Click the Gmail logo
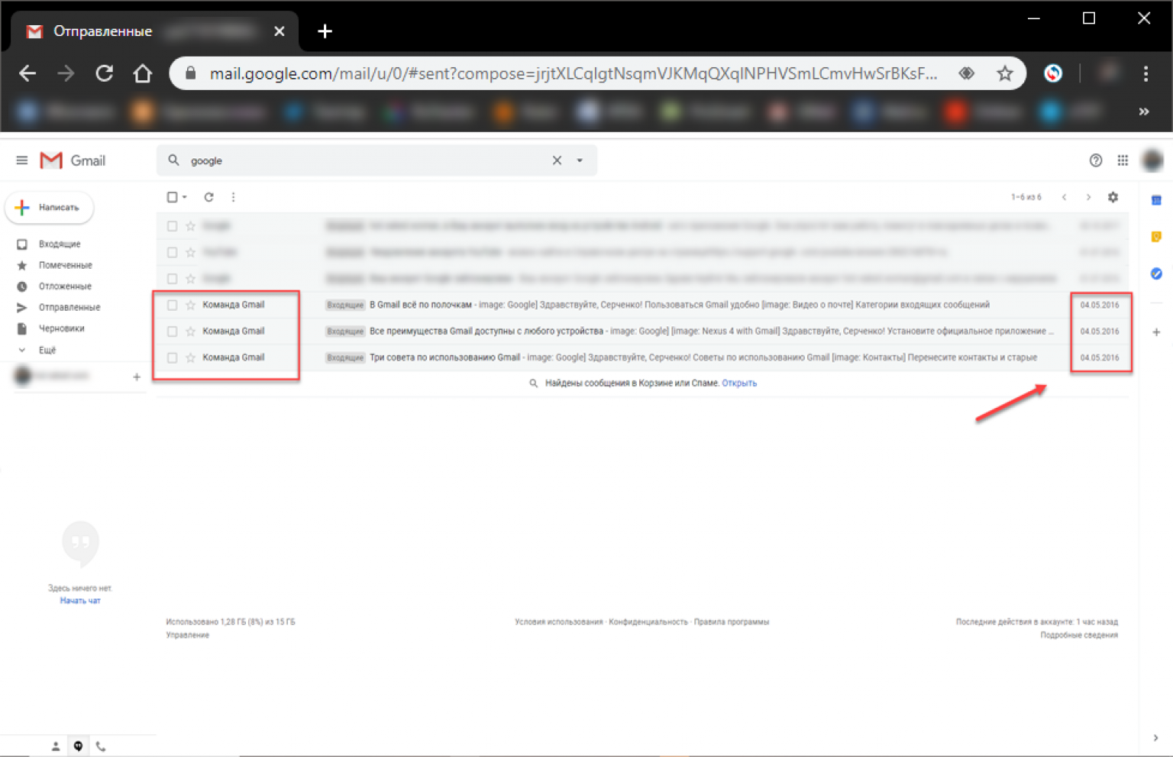 [73, 160]
